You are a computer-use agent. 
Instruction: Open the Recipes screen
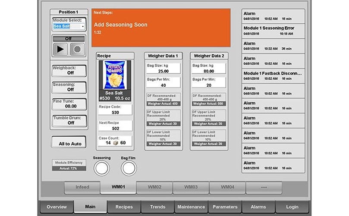[x=124, y=207]
